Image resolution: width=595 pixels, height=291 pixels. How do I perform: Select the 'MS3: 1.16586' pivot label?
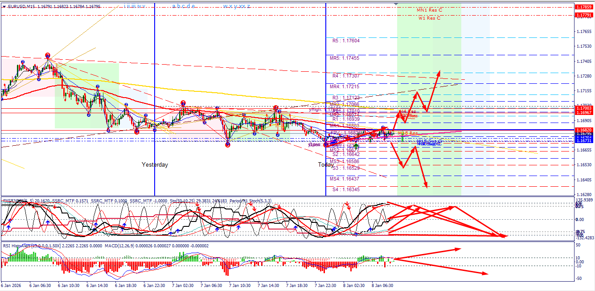click(345, 161)
